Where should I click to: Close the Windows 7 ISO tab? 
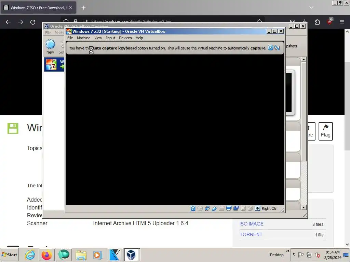(x=70, y=8)
